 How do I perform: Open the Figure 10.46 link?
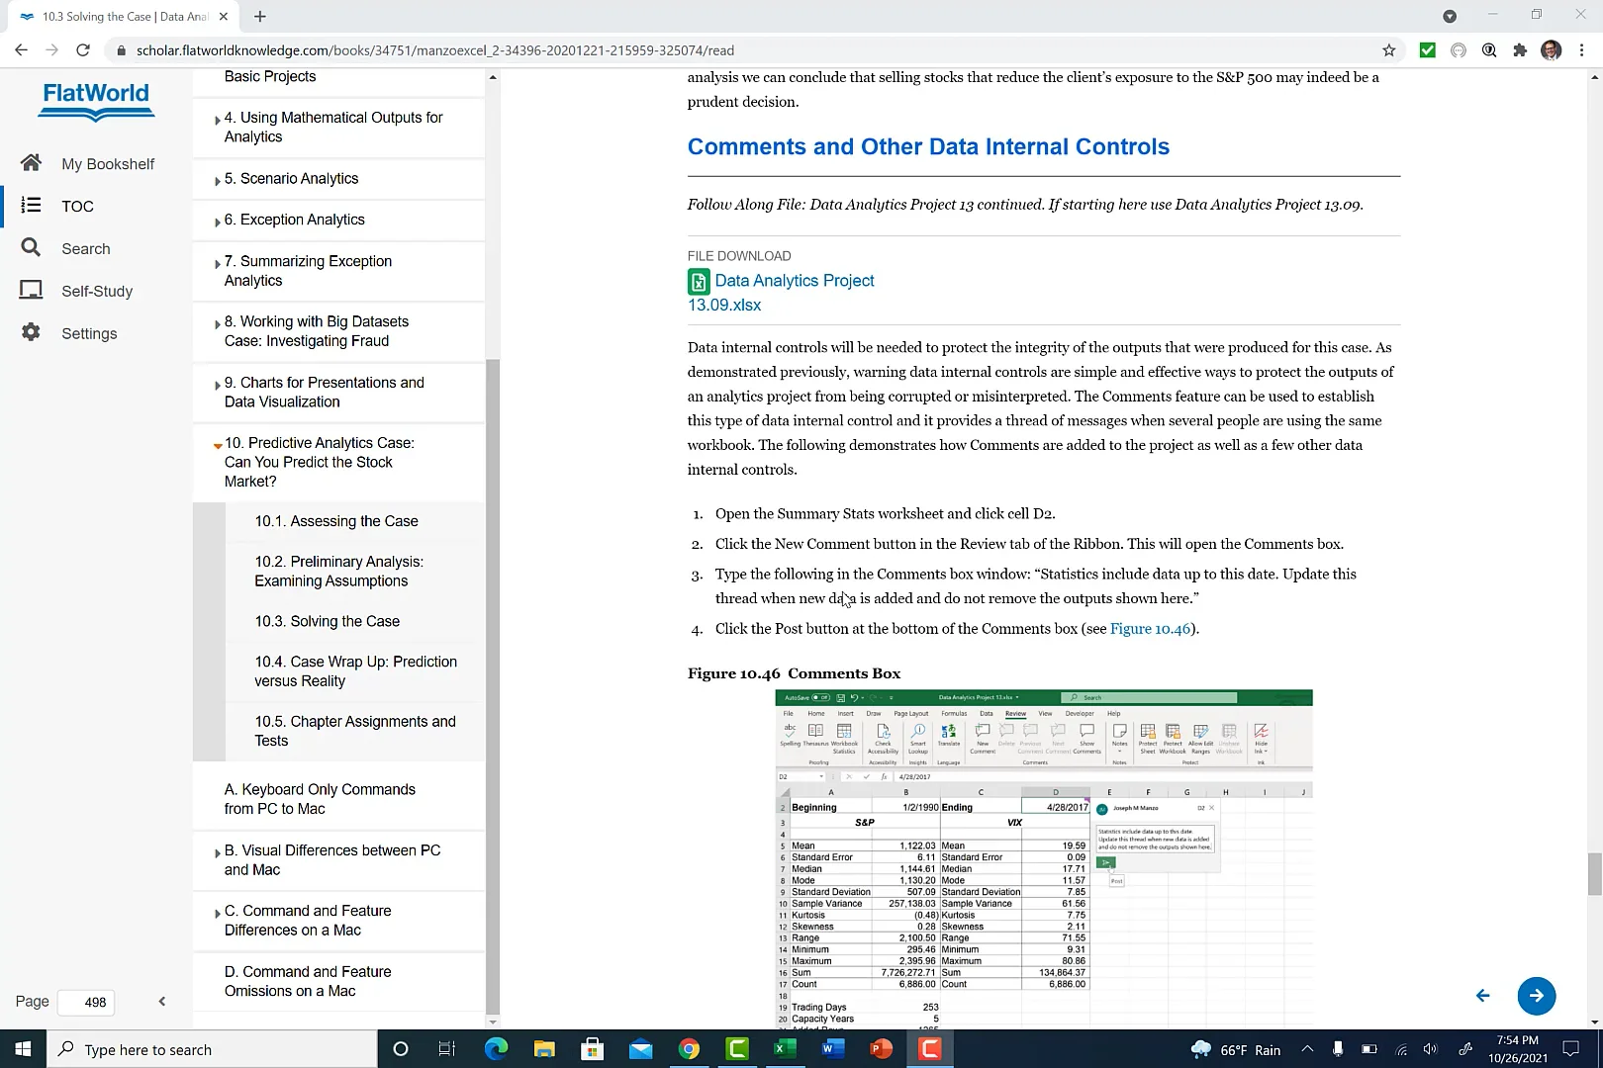coord(1150,628)
